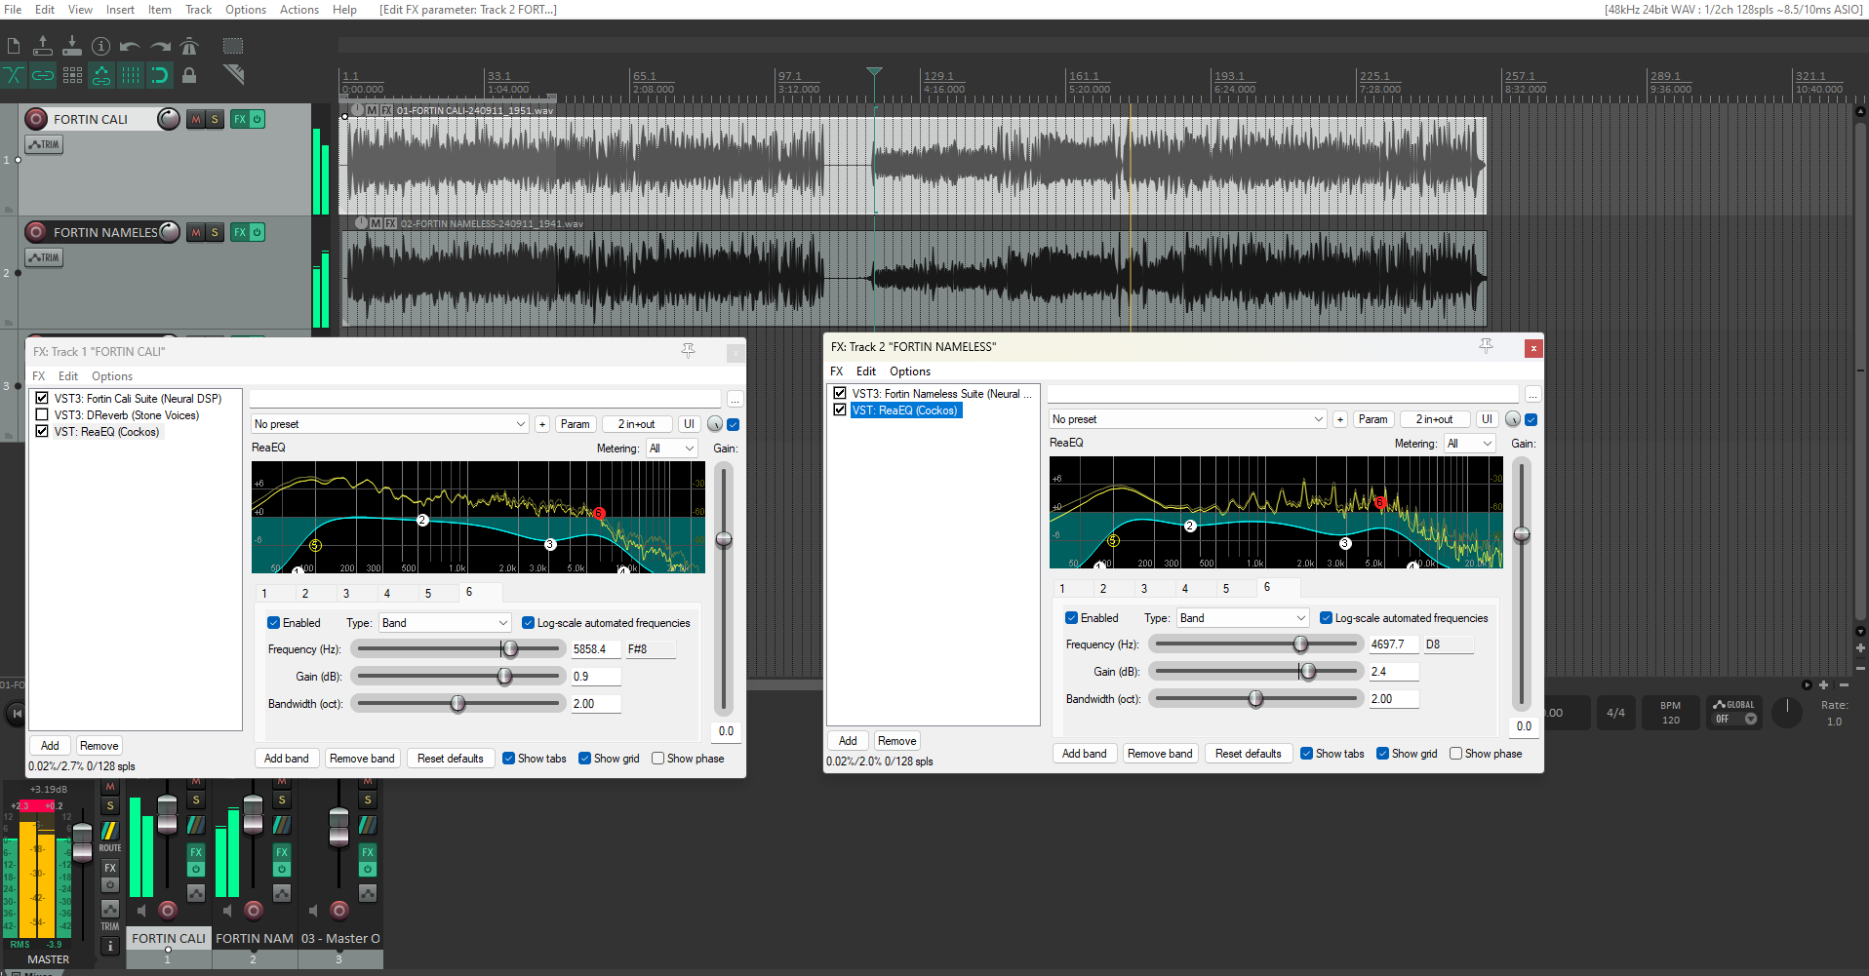
Task: Enable Show phase in Track 1 ReaEQ
Action: (658, 759)
